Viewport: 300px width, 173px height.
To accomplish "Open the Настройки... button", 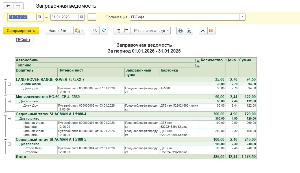I will click(x=59, y=31).
